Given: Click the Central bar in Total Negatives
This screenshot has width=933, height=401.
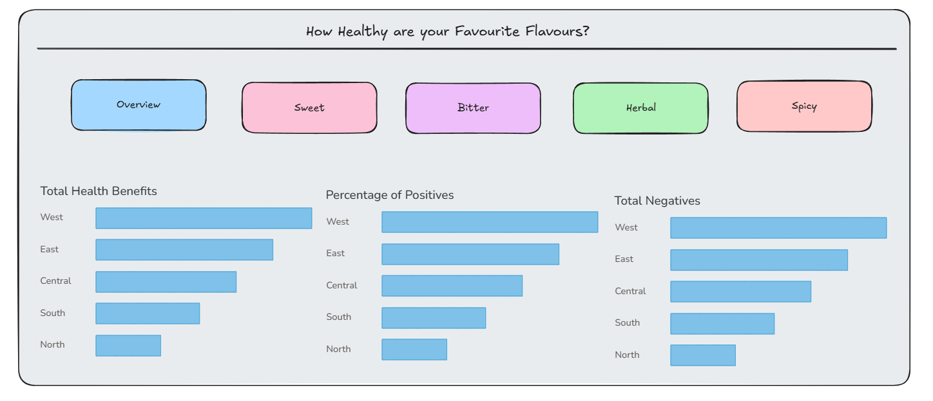Looking at the screenshot, I should tap(741, 292).
